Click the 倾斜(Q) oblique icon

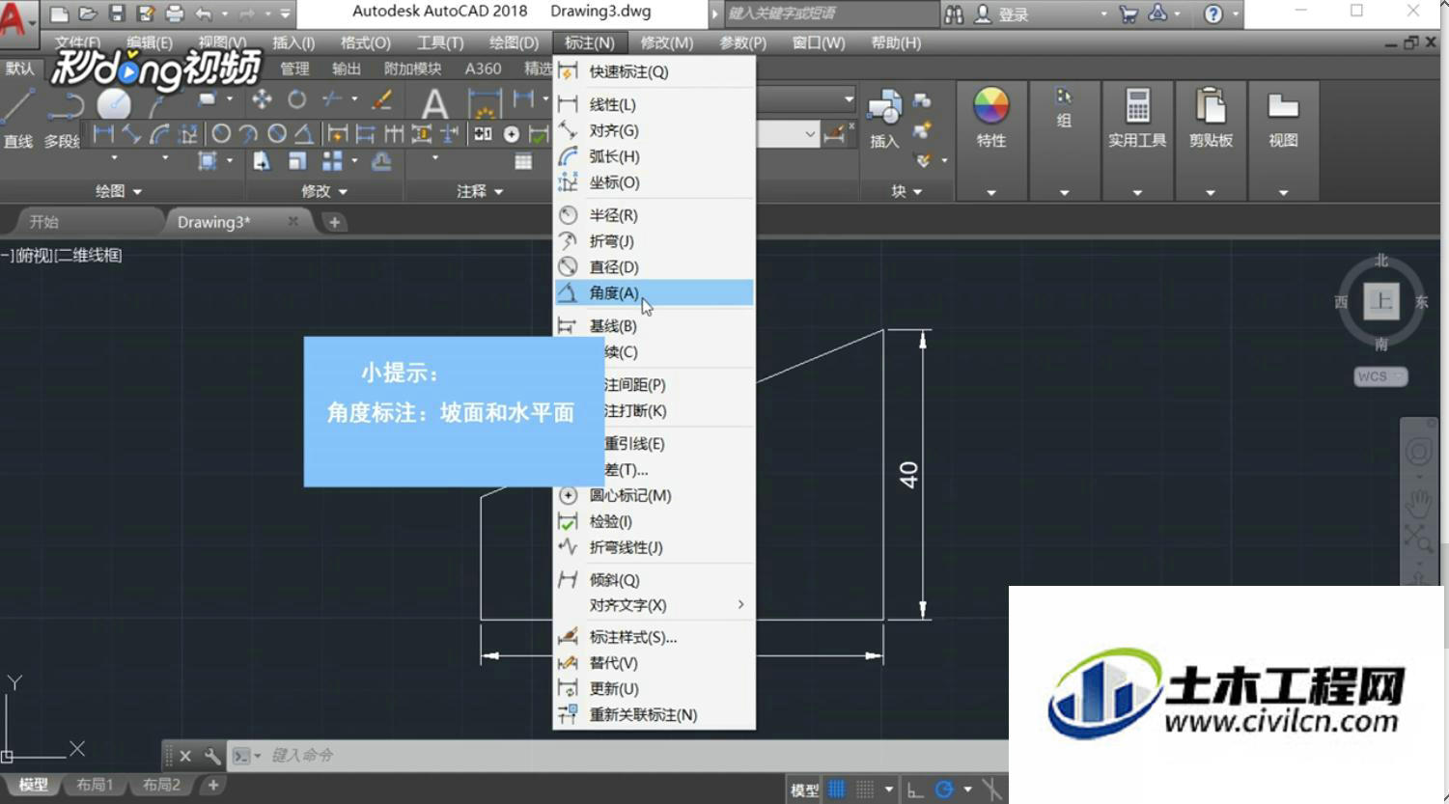click(569, 580)
